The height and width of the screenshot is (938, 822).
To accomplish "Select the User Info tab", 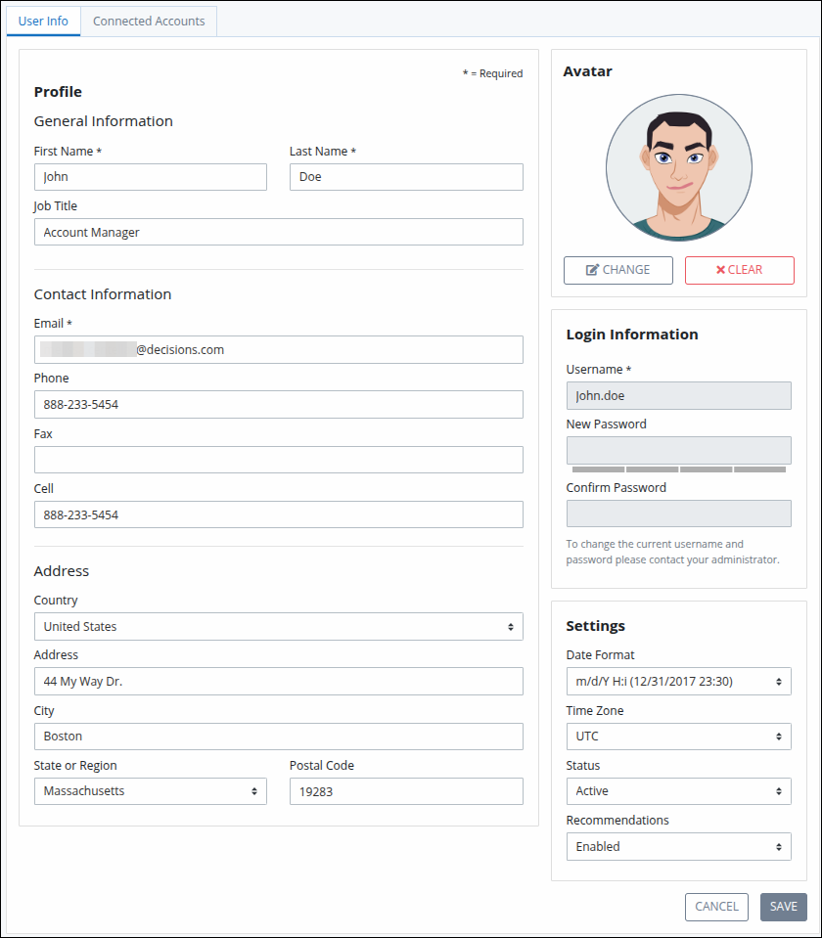I will (43, 21).
